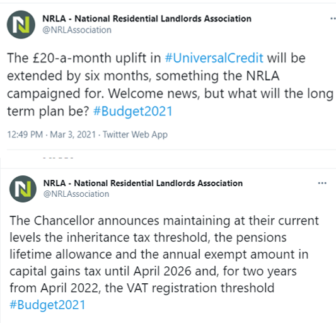Click the Mar 3, 2021 date
Image resolution: width=336 pixels, height=323 pixels.
(x=73, y=135)
